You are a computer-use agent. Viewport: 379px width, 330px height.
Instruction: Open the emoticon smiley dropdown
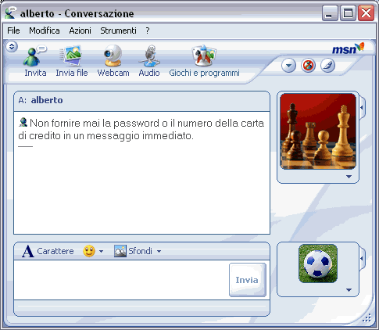click(102, 251)
